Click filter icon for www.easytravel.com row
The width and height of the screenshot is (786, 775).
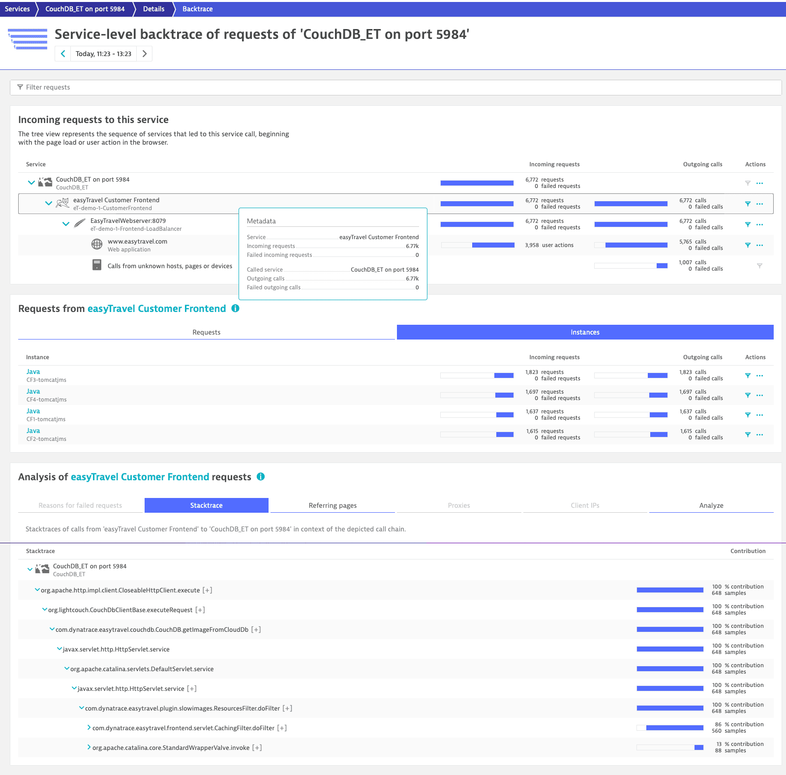tap(748, 245)
